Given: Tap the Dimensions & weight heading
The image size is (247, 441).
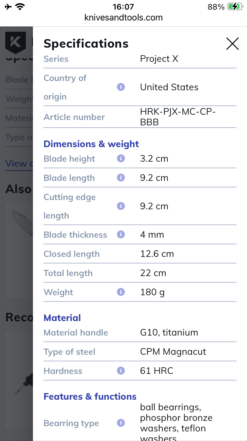Looking at the screenshot, I should click(x=91, y=144).
